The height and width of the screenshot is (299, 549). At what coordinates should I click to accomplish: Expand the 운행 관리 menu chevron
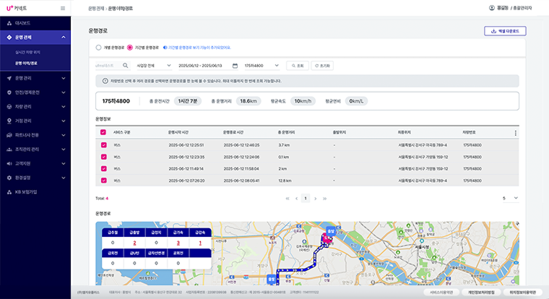[x=64, y=78]
